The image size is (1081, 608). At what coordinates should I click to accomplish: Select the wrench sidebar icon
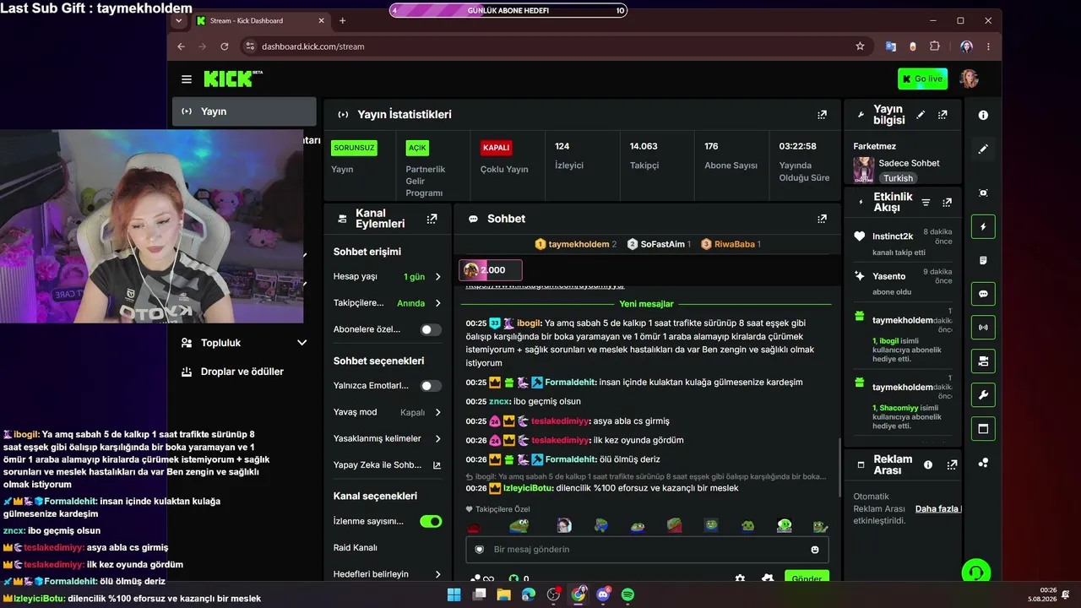983,395
